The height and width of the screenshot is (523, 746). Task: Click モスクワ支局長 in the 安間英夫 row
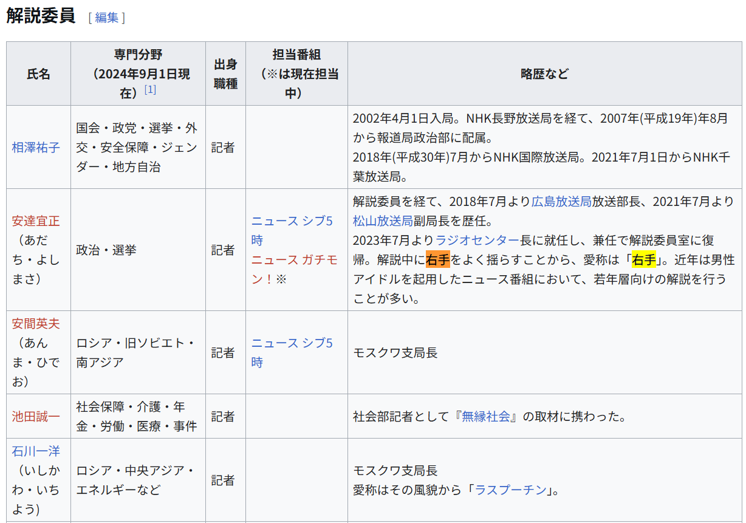pos(395,353)
